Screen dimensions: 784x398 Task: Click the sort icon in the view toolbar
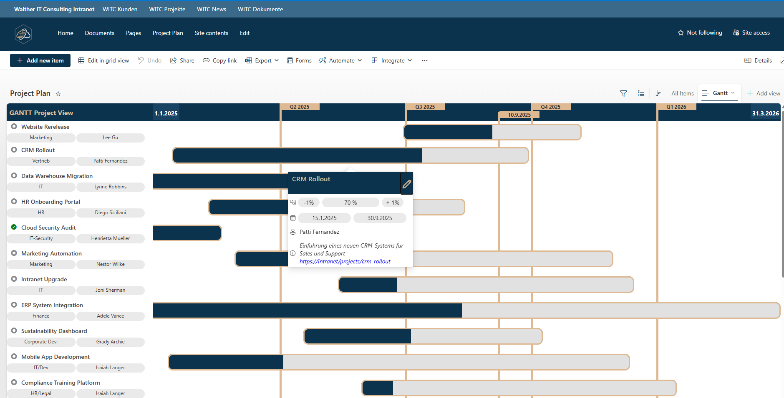(659, 93)
